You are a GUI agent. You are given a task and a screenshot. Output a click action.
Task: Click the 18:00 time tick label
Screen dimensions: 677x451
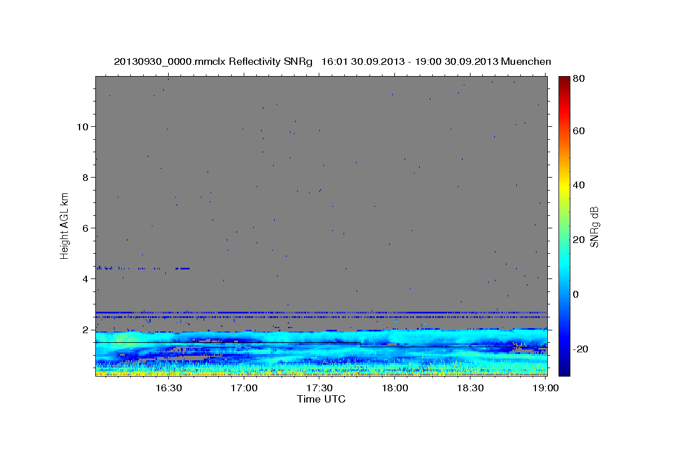pos(395,388)
